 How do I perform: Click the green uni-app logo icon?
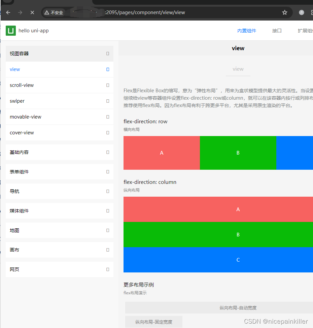pyautogui.click(x=10, y=31)
